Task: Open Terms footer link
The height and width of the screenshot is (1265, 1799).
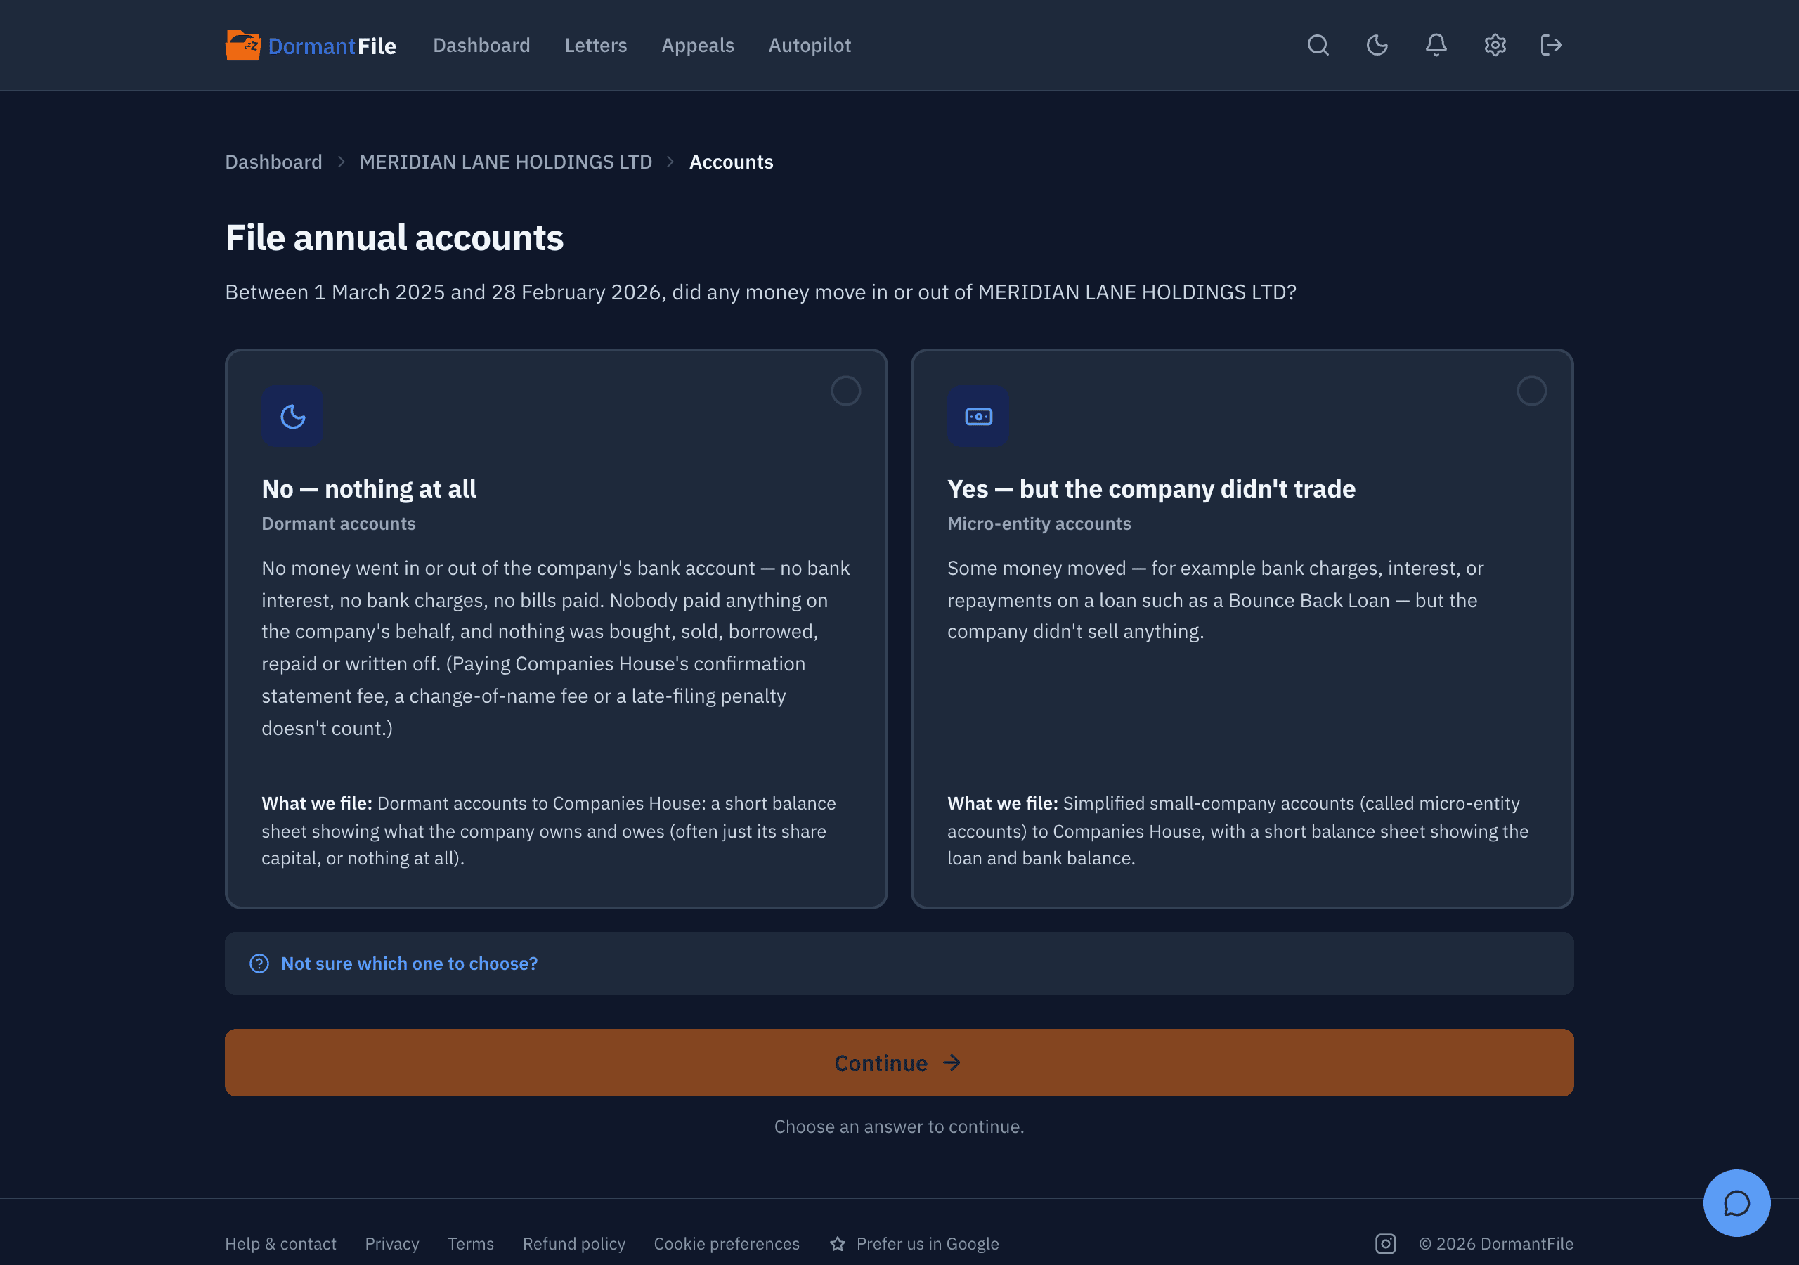Action: (x=470, y=1244)
